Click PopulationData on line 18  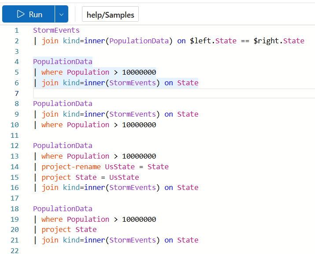coord(63,209)
